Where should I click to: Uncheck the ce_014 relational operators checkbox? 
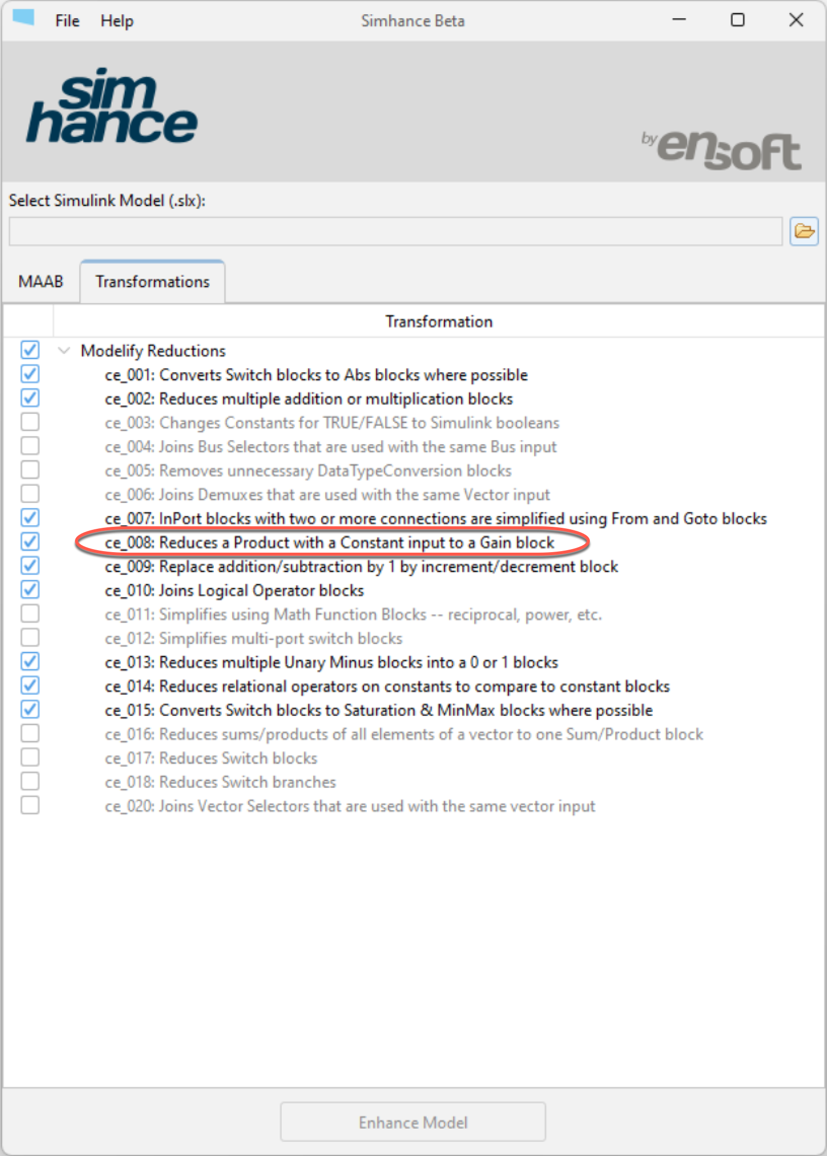[30, 685]
